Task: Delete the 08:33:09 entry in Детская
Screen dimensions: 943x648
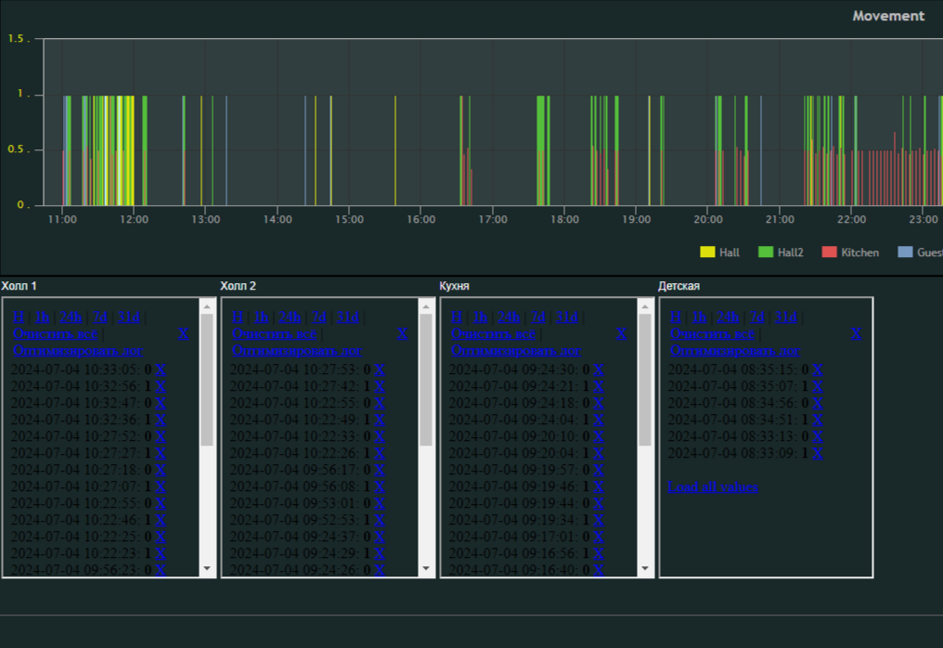Action: (818, 453)
